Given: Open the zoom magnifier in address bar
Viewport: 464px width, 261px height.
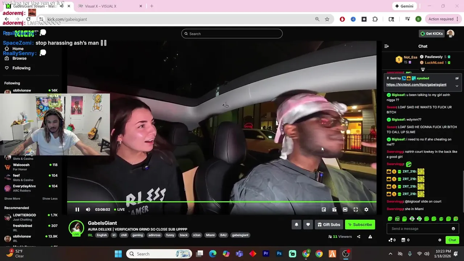Looking at the screenshot, I should pyautogui.click(x=317, y=19).
